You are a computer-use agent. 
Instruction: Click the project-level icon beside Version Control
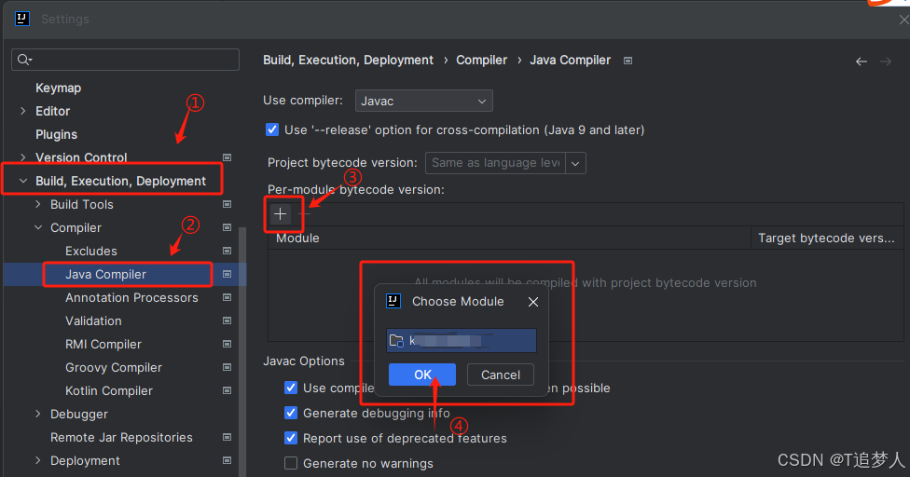(227, 157)
